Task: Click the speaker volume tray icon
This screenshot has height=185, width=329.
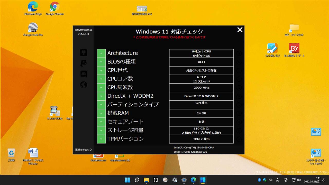Action: pyautogui.click(x=299, y=180)
